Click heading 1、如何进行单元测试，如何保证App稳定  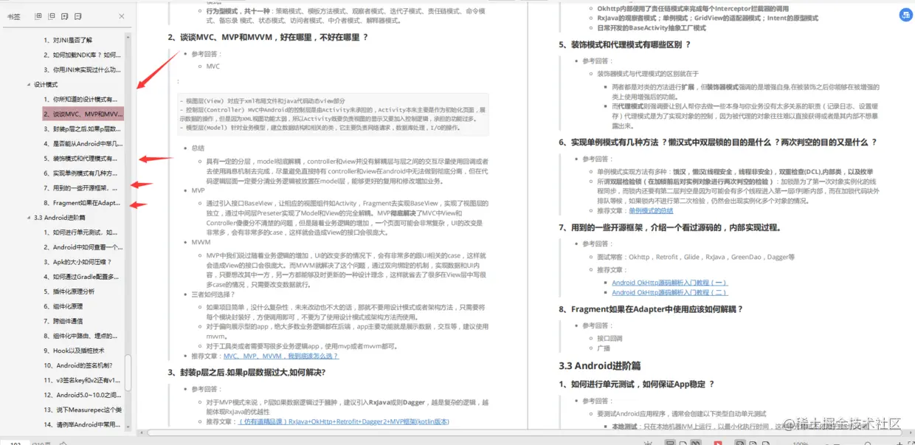637,384
